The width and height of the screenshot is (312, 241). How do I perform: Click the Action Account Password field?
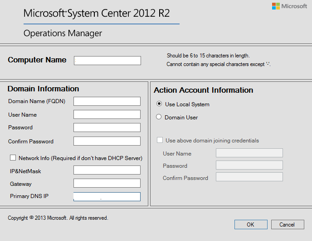point(249,165)
